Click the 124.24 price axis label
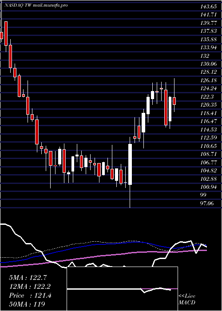The width and height of the screenshot is (222, 311). (209, 88)
